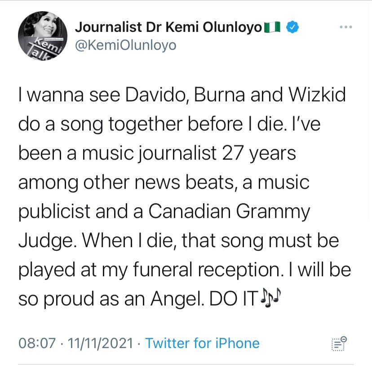Screen dimensions: 372x370
Task: Click the dotted note icon beside the timestamp
Action: 339,344
